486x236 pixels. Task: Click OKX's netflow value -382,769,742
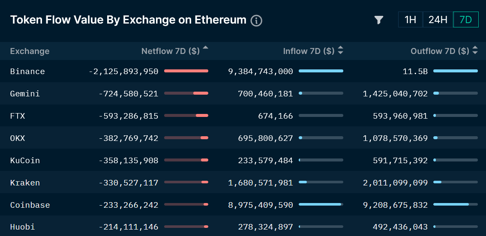(x=128, y=138)
